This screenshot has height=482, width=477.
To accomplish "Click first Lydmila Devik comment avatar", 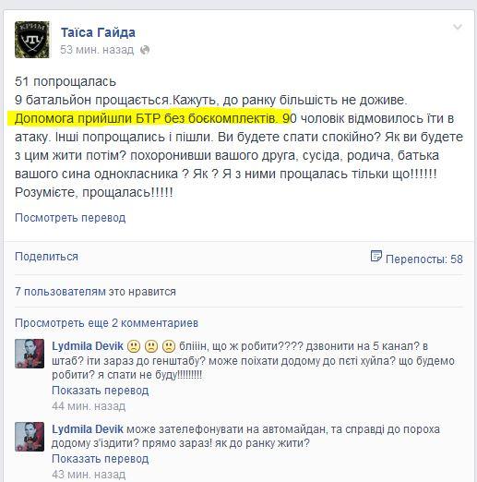I will [30, 354].
